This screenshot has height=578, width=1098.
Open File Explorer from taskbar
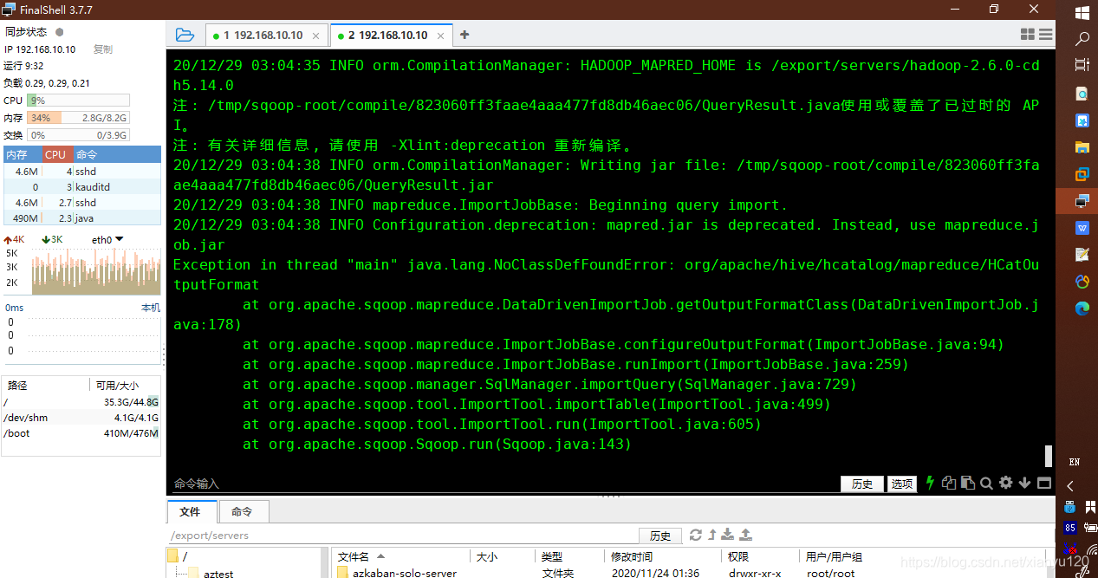coord(1082,146)
